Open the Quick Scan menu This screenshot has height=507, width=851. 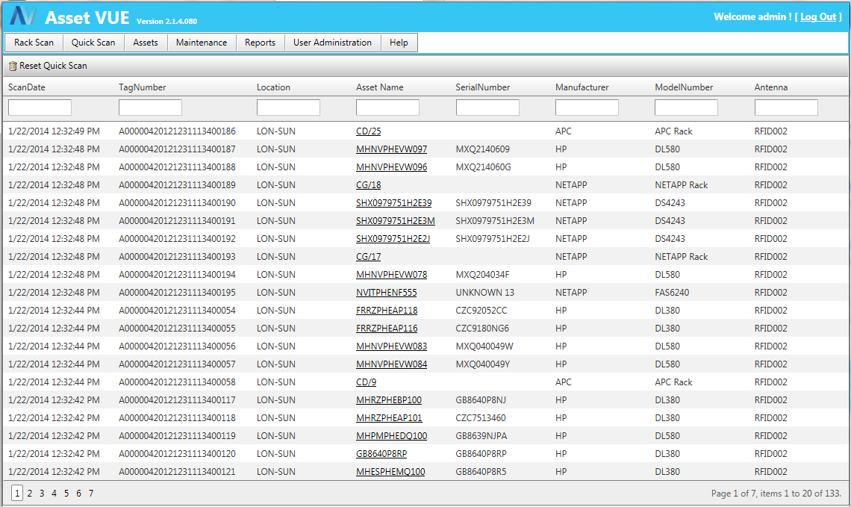(x=93, y=43)
